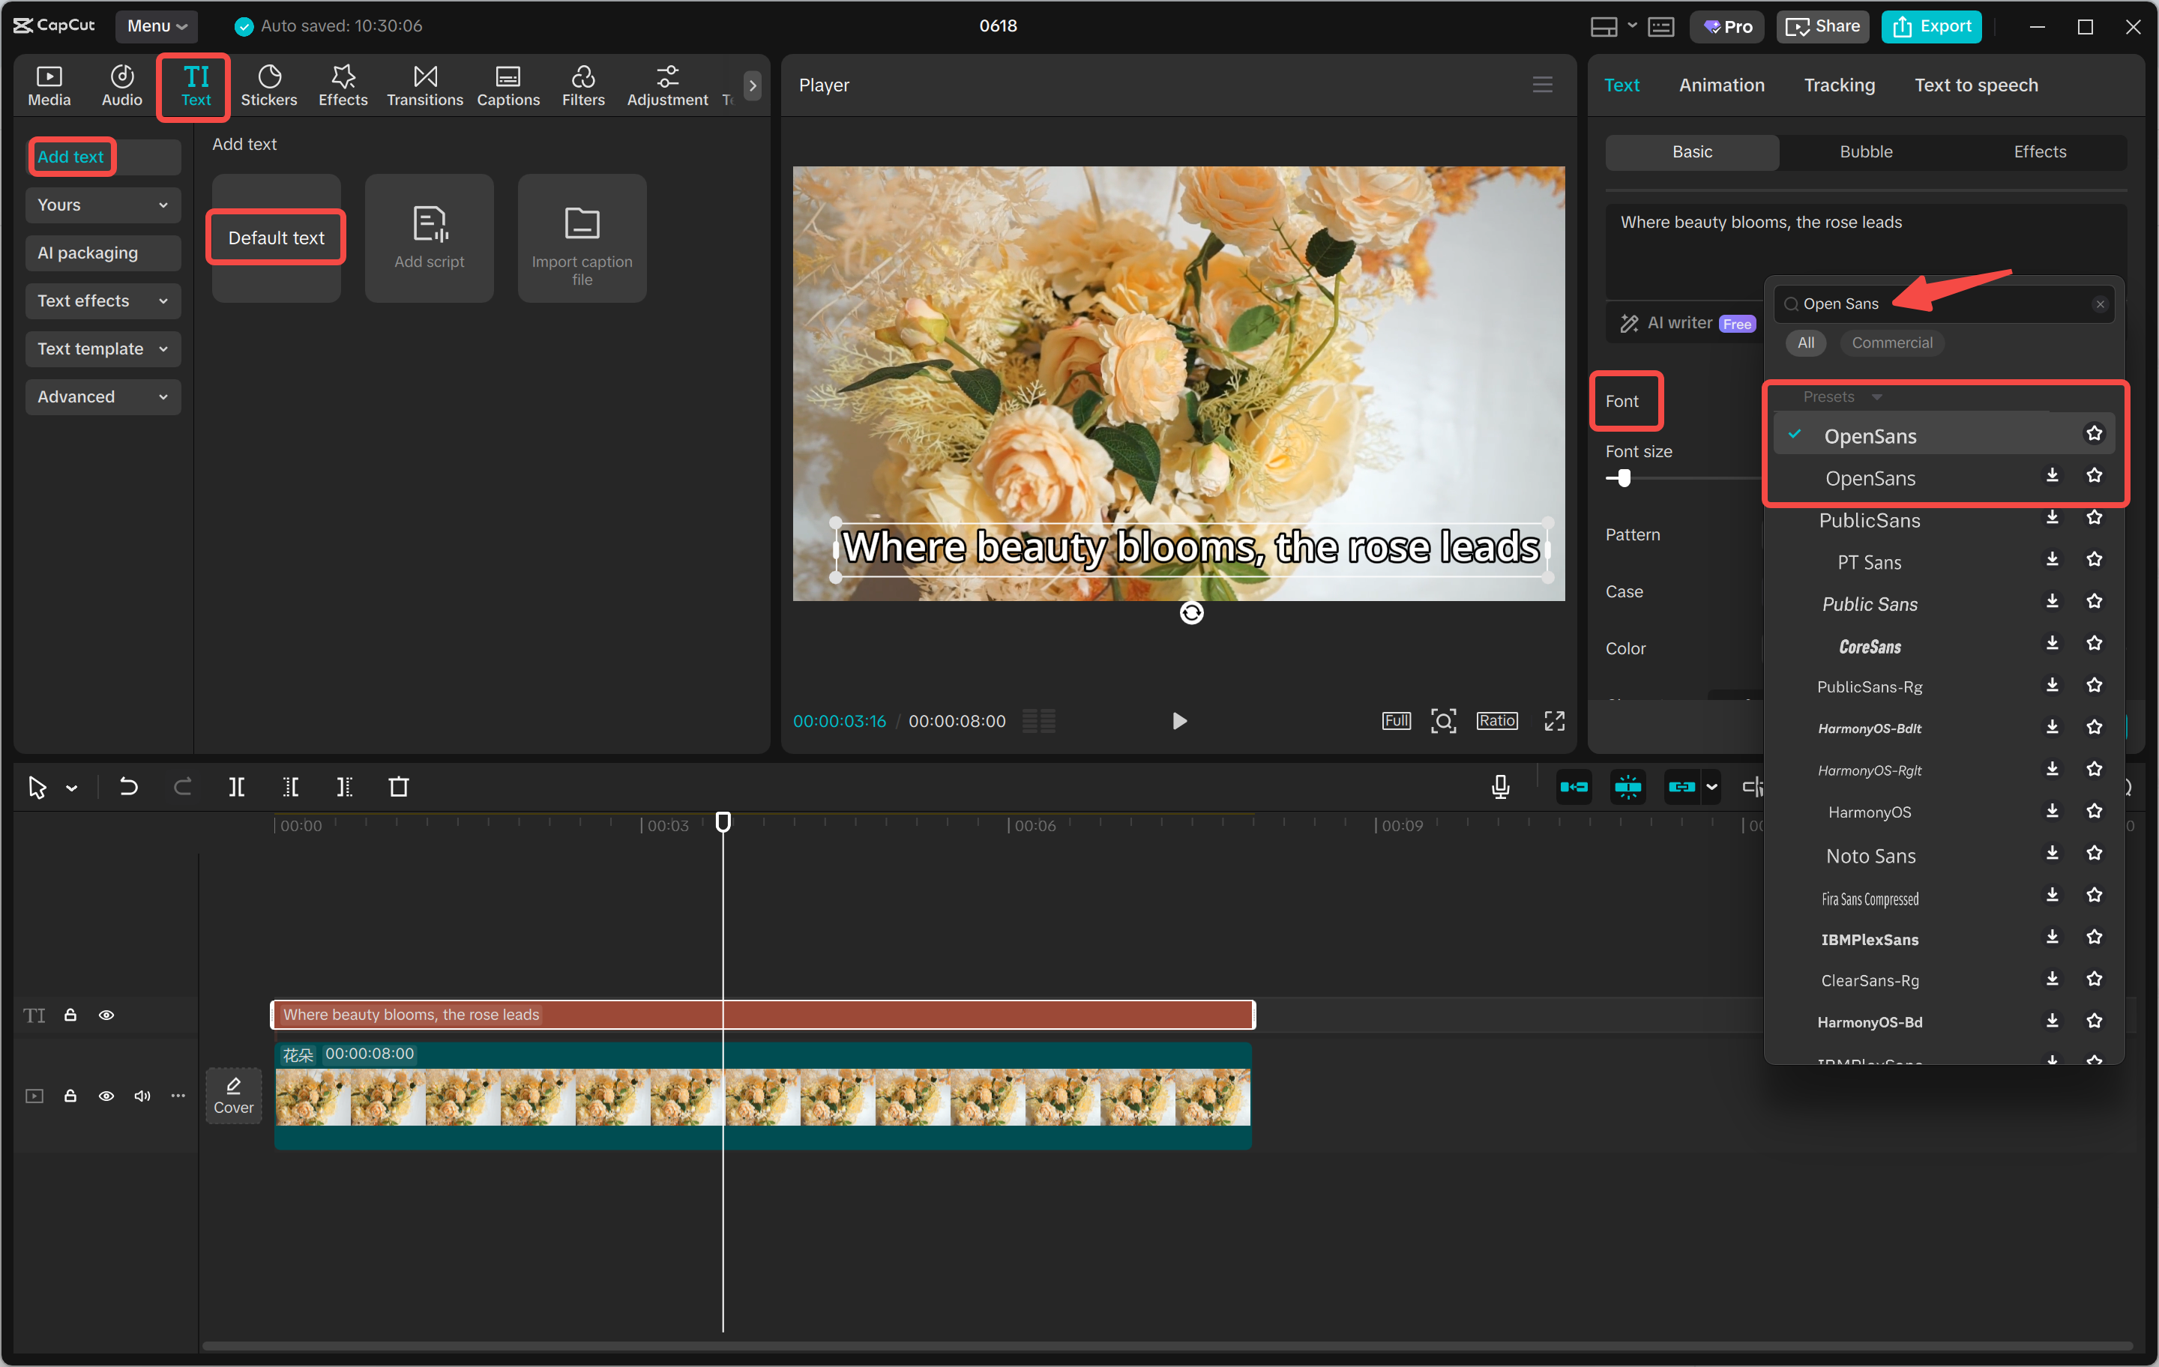Screen dimensions: 2159x1367
Task: Open the Menu dropdown
Action: coord(156,26)
